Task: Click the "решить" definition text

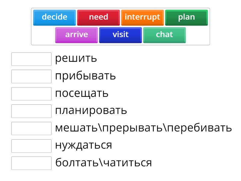Action: tap(76, 59)
